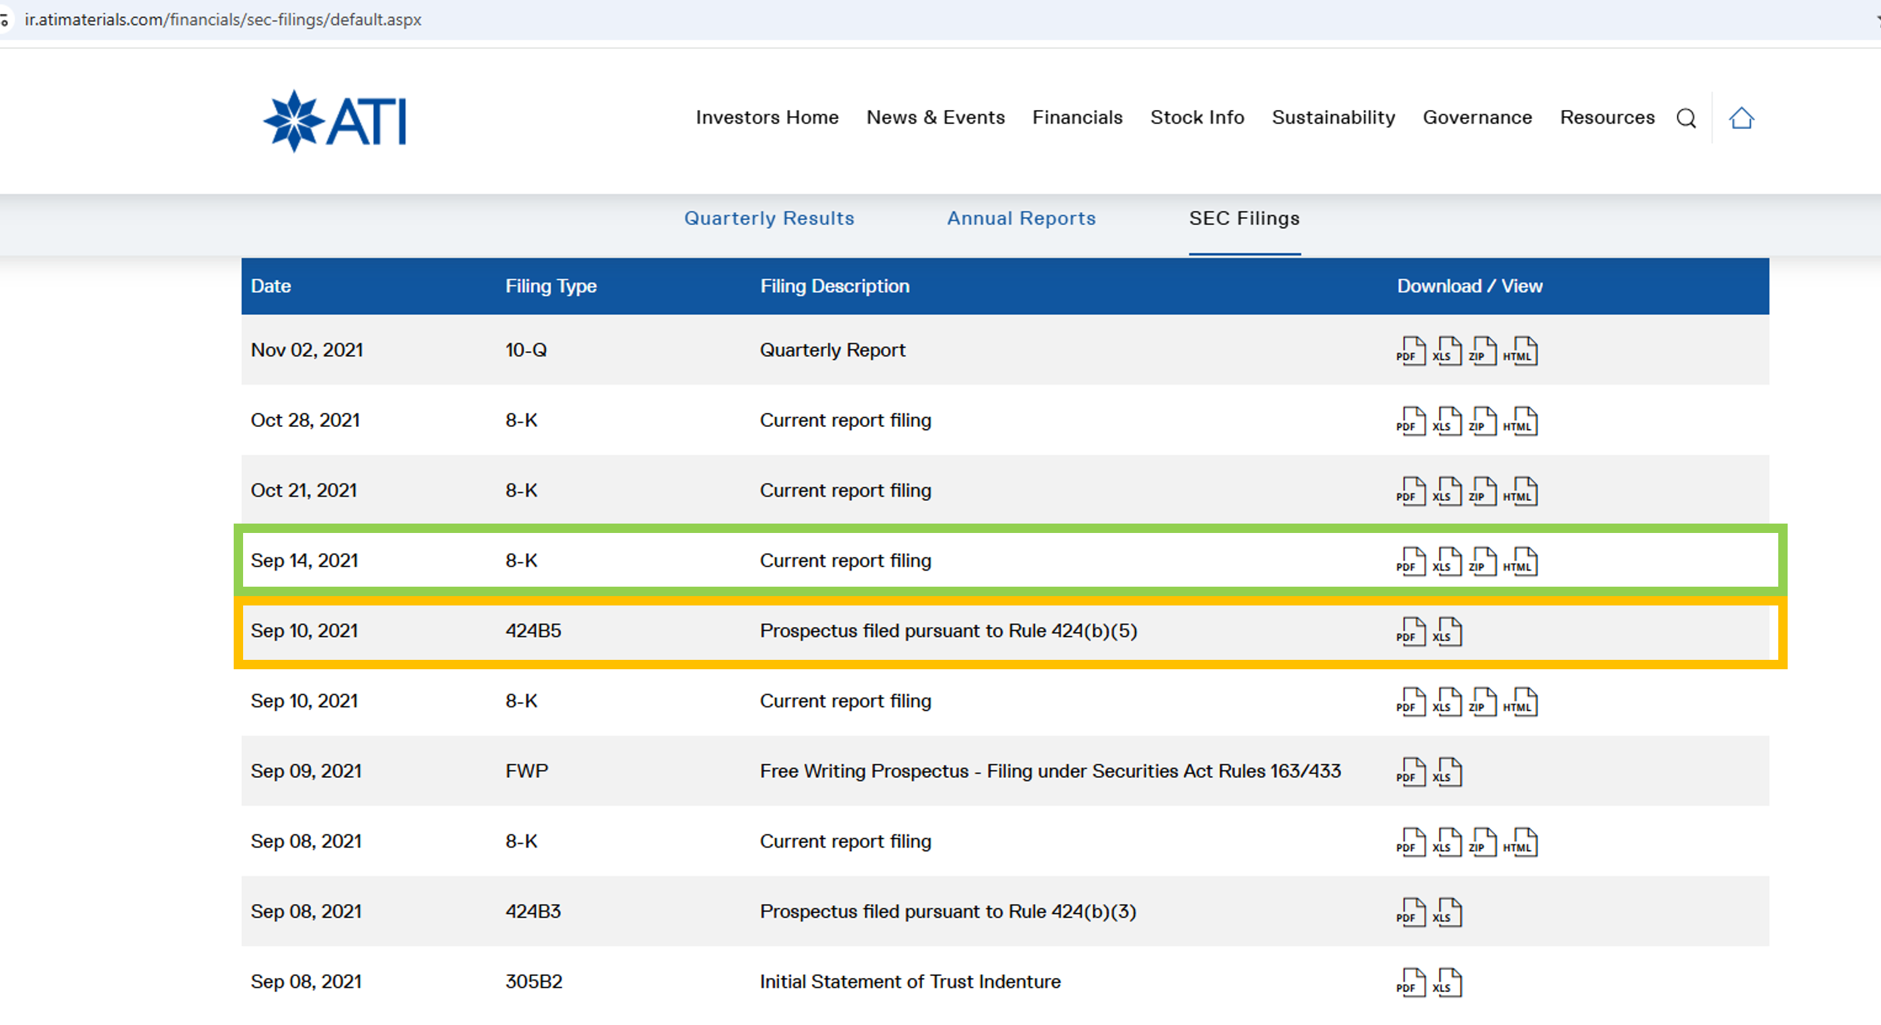View HTML of Sep 14 8-K filing
1881x1025 pixels.
point(1520,561)
